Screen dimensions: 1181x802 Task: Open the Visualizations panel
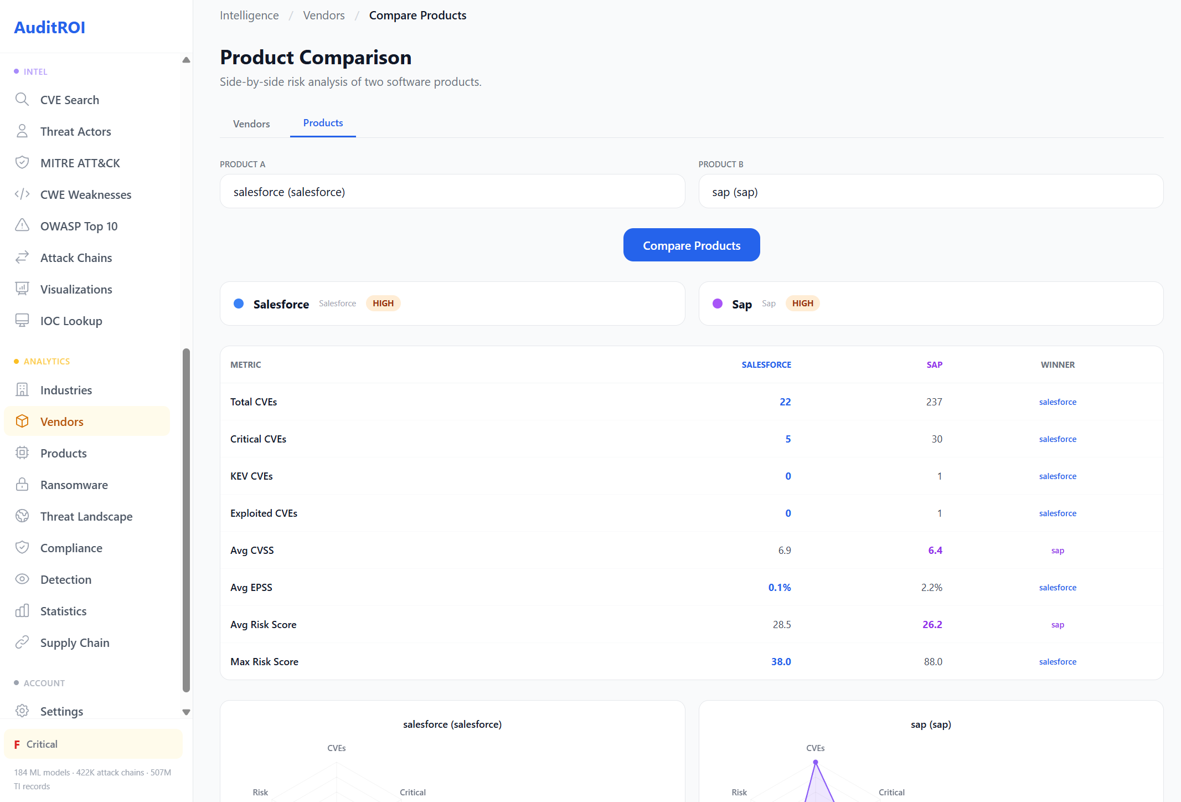pos(76,289)
